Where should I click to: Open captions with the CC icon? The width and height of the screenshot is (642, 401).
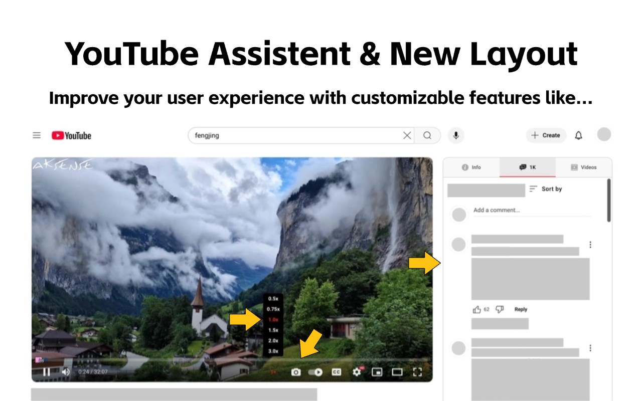336,372
